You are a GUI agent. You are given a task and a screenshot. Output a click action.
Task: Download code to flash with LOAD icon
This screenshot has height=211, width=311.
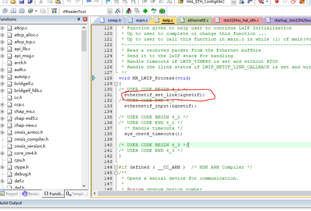54,11
